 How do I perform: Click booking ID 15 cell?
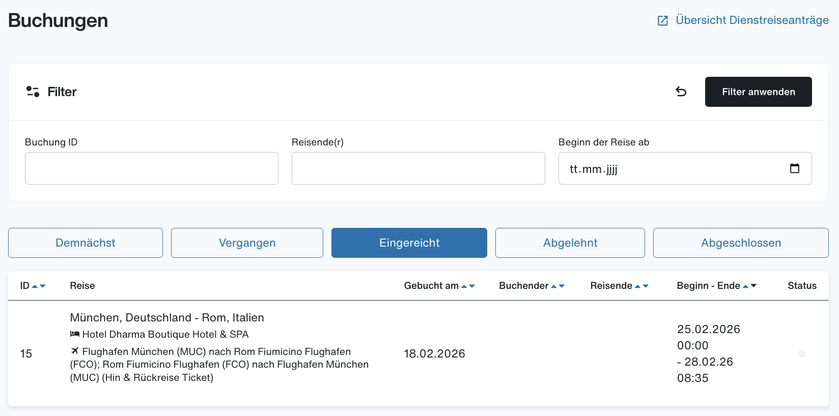click(26, 353)
